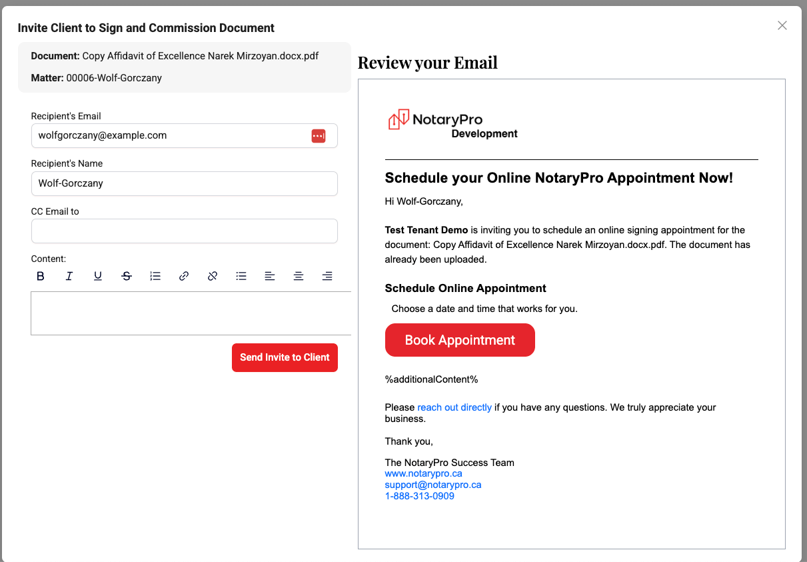Remove link using unlink icon

(x=213, y=276)
